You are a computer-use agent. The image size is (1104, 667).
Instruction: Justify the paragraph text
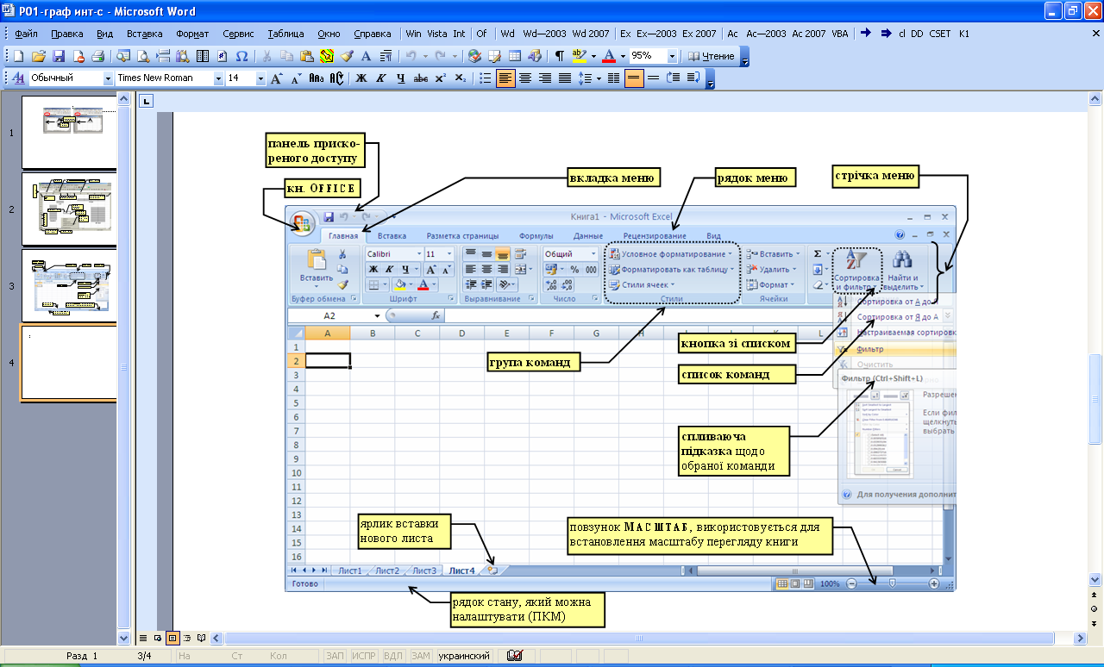click(x=565, y=78)
